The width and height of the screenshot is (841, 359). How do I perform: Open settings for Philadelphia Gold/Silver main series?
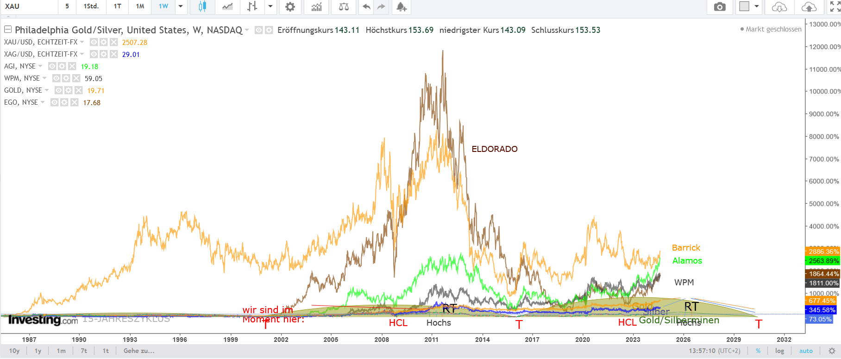point(269,30)
